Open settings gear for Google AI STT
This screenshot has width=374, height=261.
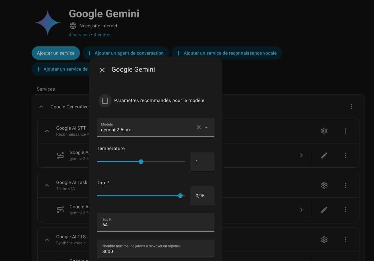point(324,131)
